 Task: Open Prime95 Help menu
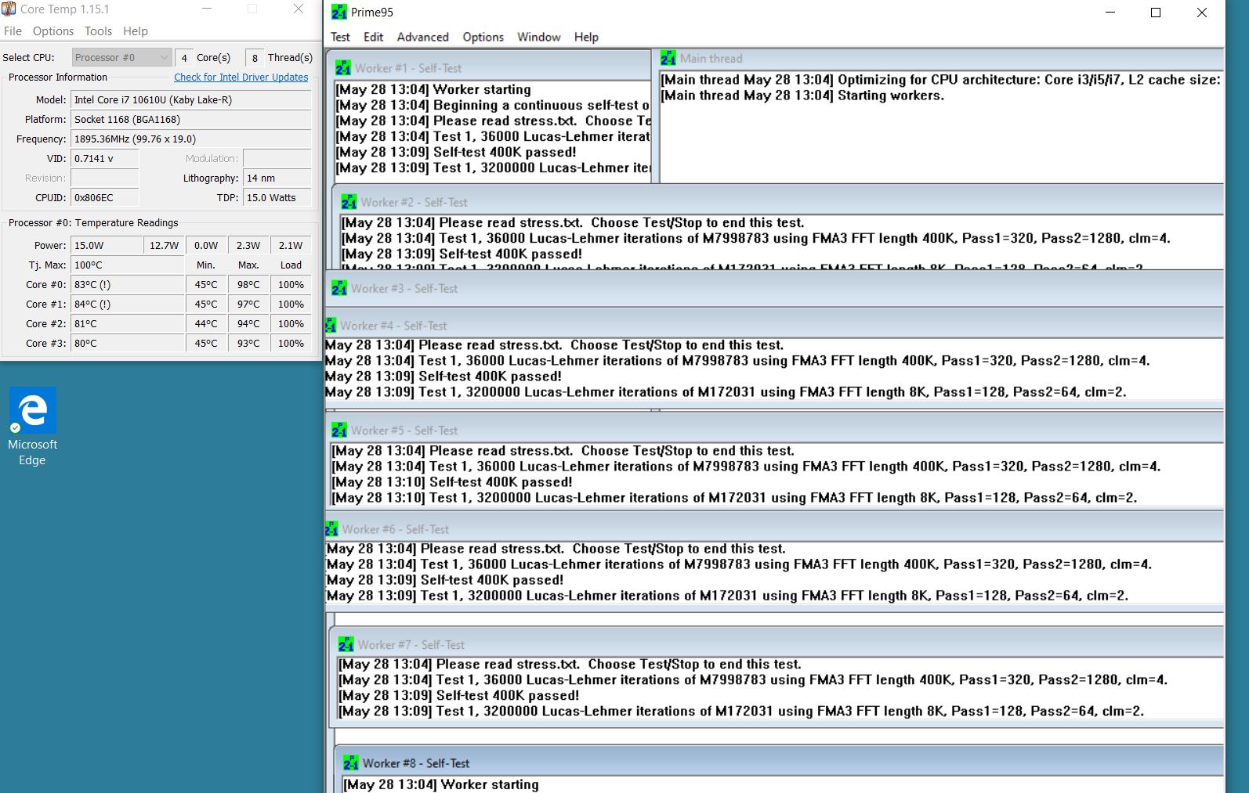[x=586, y=37]
